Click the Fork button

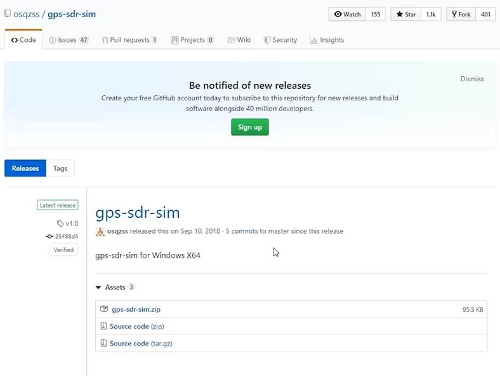[x=461, y=15]
